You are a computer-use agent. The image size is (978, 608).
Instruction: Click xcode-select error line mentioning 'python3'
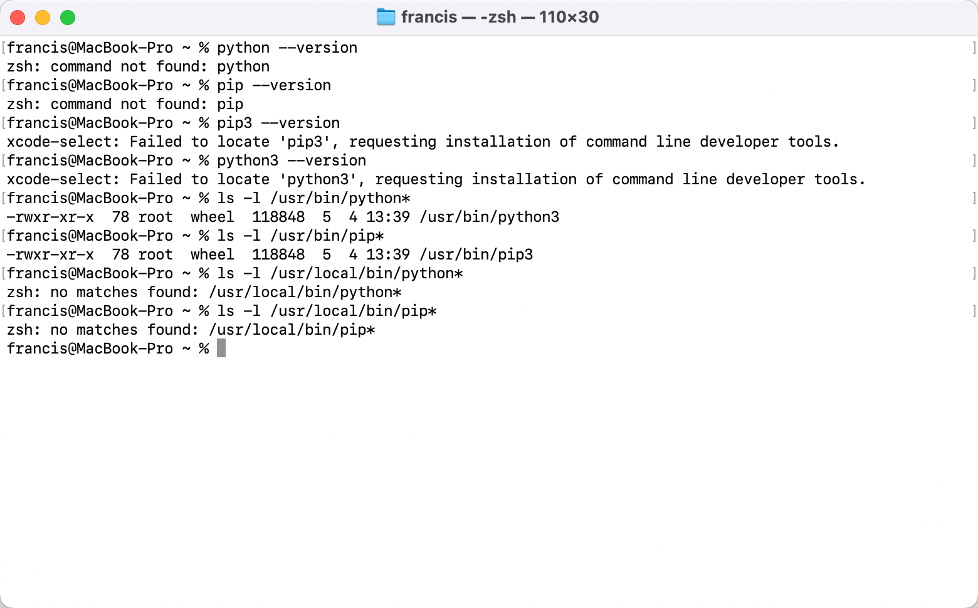click(x=436, y=179)
